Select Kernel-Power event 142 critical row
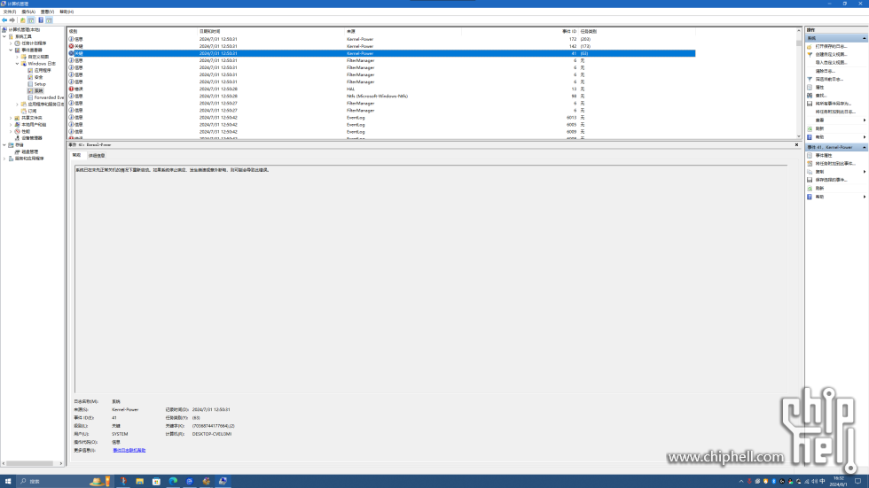Image resolution: width=869 pixels, height=488 pixels. pyautogui.click(x=381, y=46)
